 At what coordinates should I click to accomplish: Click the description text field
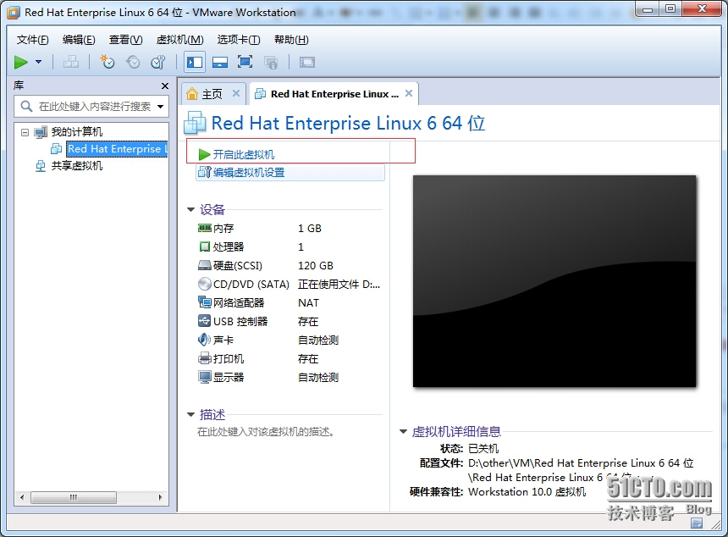coord(266,432)
